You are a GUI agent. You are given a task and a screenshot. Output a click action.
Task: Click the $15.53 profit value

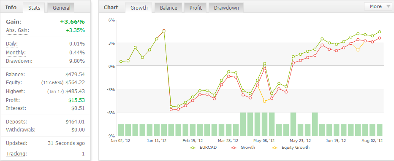point(76,100)
